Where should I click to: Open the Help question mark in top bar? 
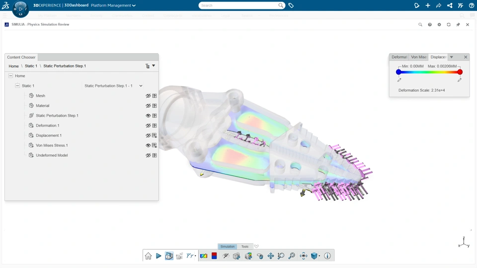[x=472, y=5]
